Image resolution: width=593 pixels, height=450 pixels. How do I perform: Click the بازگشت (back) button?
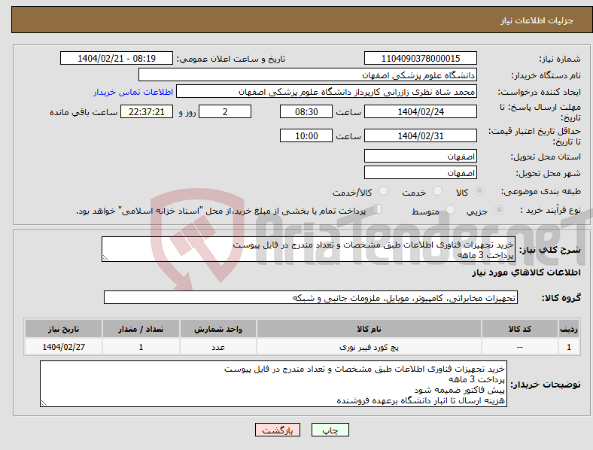pos(278,430)
